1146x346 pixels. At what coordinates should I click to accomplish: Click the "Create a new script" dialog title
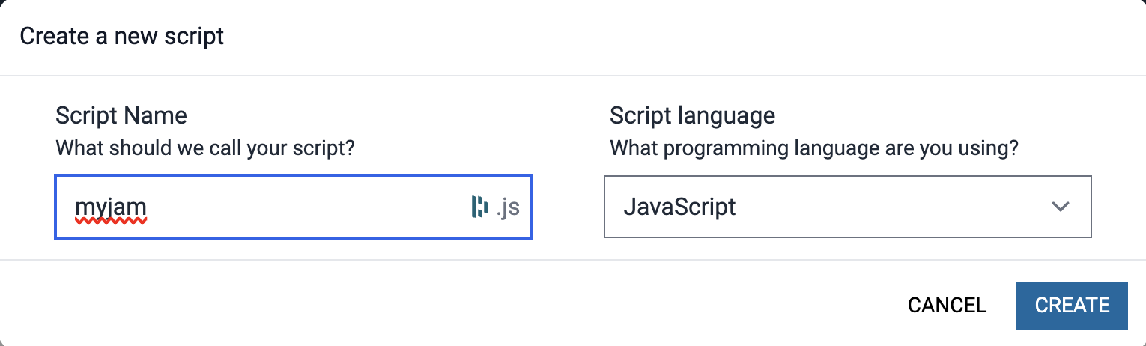(x=121, y=36)
